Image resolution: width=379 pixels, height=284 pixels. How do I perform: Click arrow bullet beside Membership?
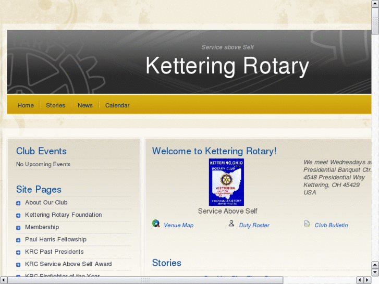(x=18, y=228)
